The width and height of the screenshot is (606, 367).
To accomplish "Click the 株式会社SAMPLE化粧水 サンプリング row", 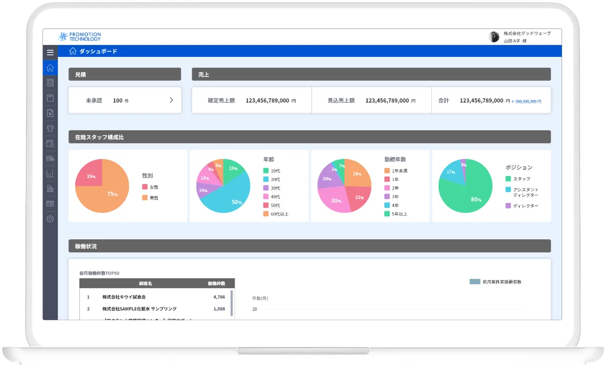I will tap(156, 309).
